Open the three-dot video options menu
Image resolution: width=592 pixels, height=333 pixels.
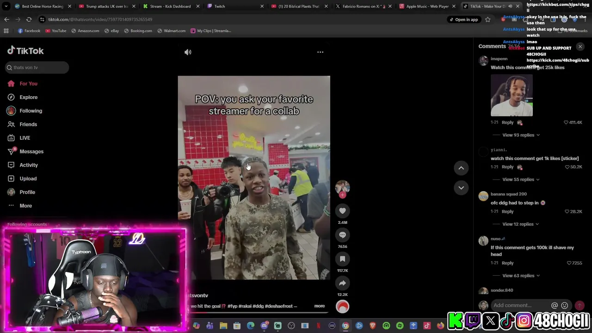click(320, 52)
